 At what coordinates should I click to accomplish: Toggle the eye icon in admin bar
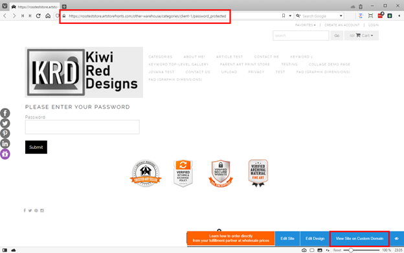click(x=397, y=239)
